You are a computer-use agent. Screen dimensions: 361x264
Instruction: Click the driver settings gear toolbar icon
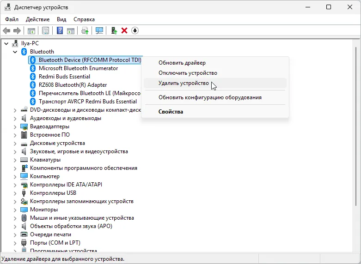(x=85, y=30)
